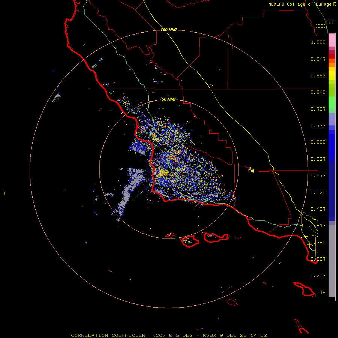Click the 0.733 scale value
338x338 pixels.
318,126
